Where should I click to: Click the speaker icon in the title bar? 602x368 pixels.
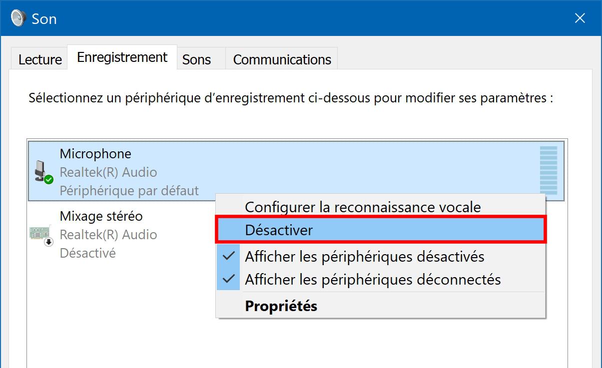(18, 18)
